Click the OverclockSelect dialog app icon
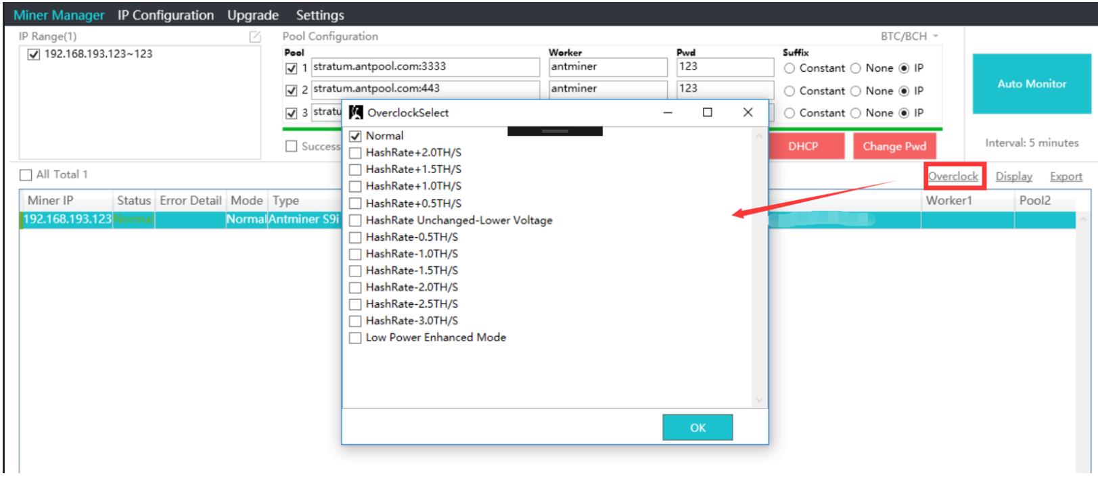This screenshot has height=482, width=1098. point(356,113)
